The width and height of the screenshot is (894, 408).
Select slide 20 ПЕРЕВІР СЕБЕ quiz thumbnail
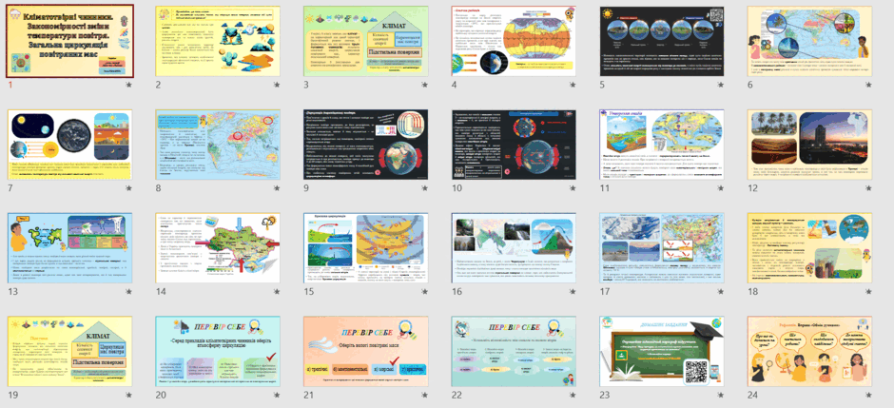[x=218, y=352]
